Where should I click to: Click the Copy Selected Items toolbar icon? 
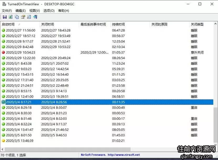[x=17, y=17]
